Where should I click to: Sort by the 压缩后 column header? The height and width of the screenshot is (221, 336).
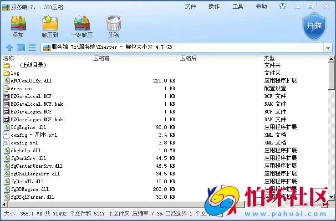(188, 58)
